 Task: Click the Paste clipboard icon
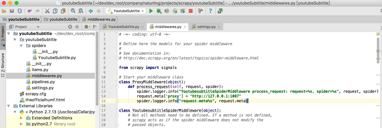[x=63, y=11]
